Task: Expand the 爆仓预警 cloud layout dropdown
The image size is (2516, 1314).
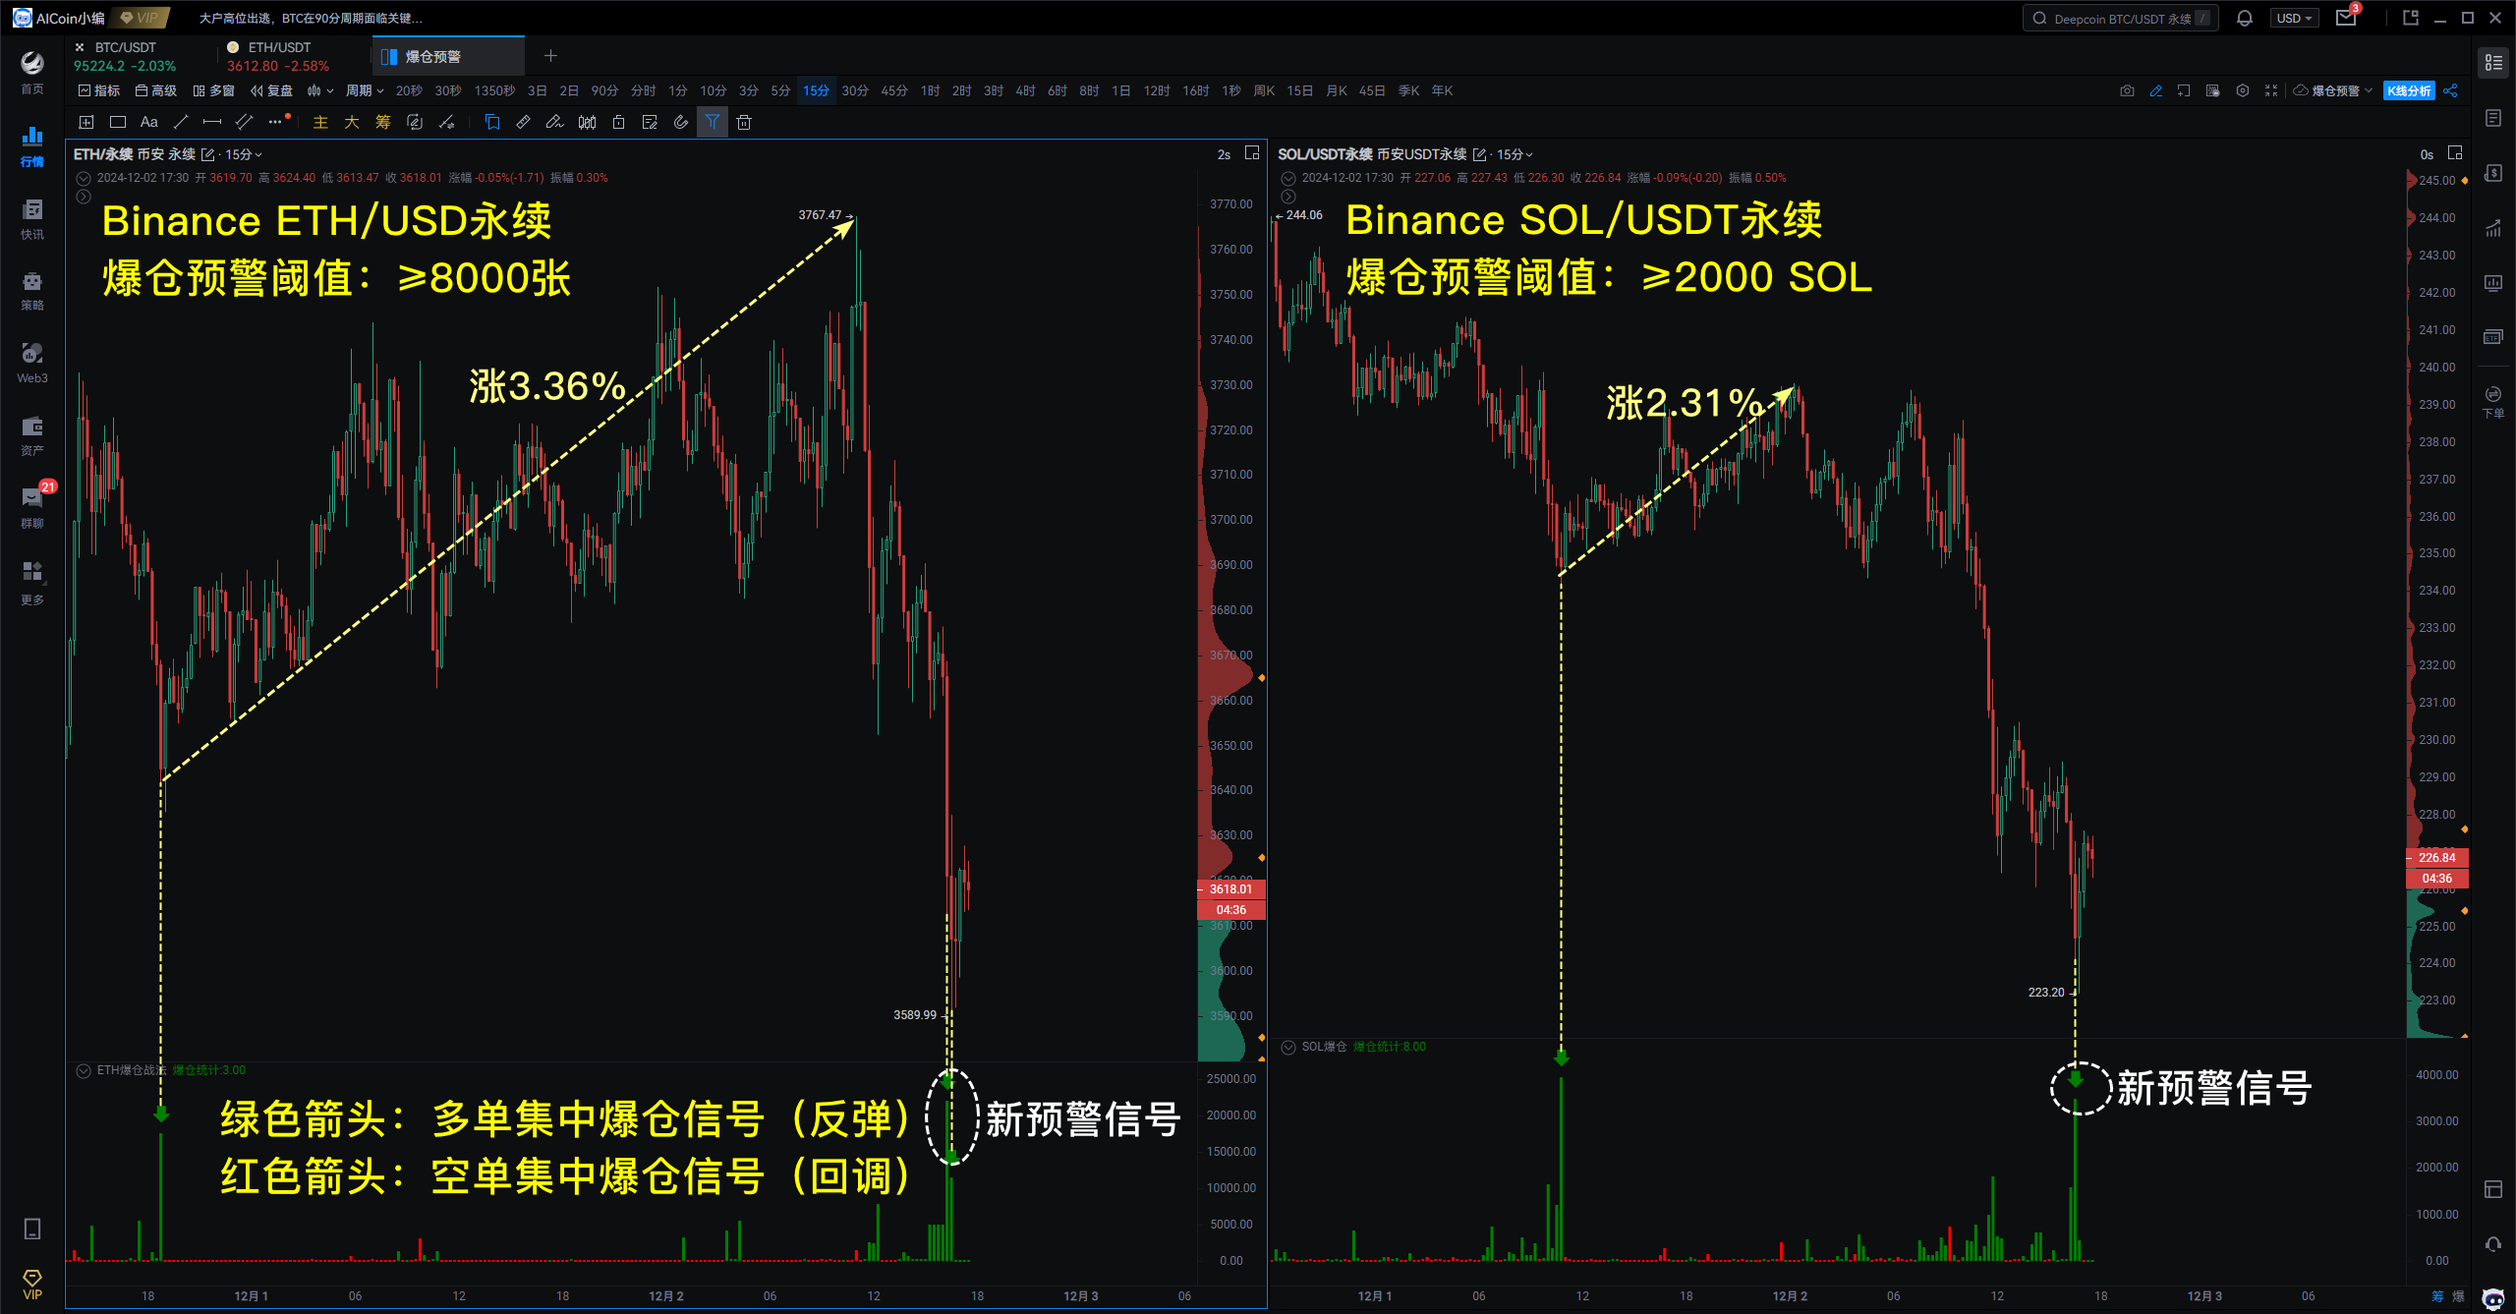Action: 2333,90
